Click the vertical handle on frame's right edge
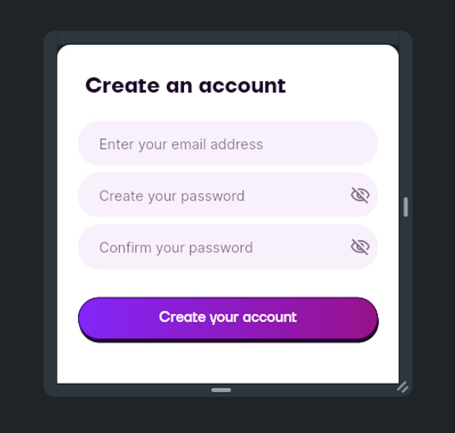 [x=406, y=207]
